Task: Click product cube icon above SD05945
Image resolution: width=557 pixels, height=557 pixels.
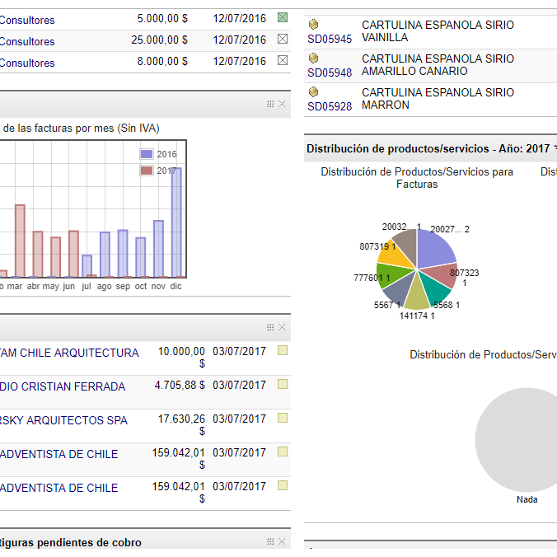Action: coord(313,25)
